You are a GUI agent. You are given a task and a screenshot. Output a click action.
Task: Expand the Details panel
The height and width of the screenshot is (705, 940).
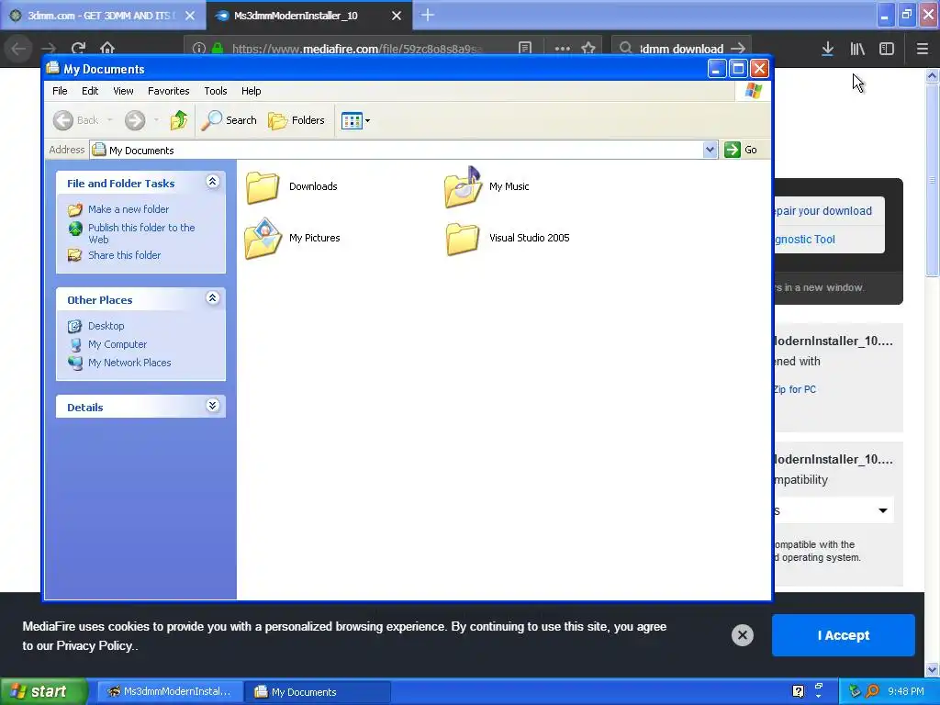coord(212,406)
